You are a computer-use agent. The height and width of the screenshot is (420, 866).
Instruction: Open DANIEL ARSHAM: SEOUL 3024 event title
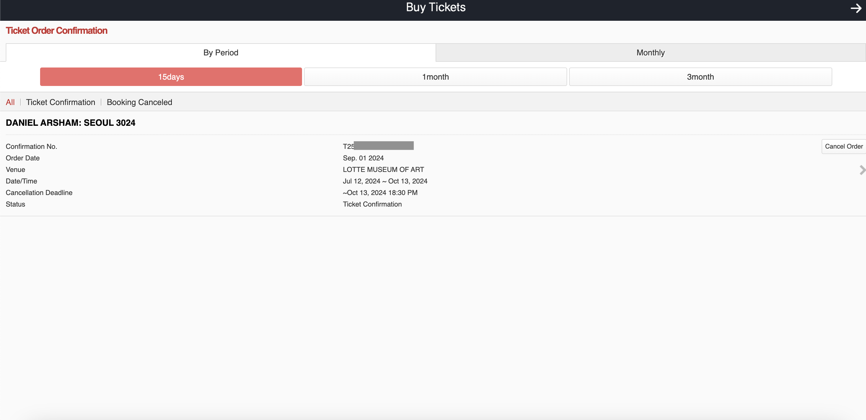[x=71, y=123]
